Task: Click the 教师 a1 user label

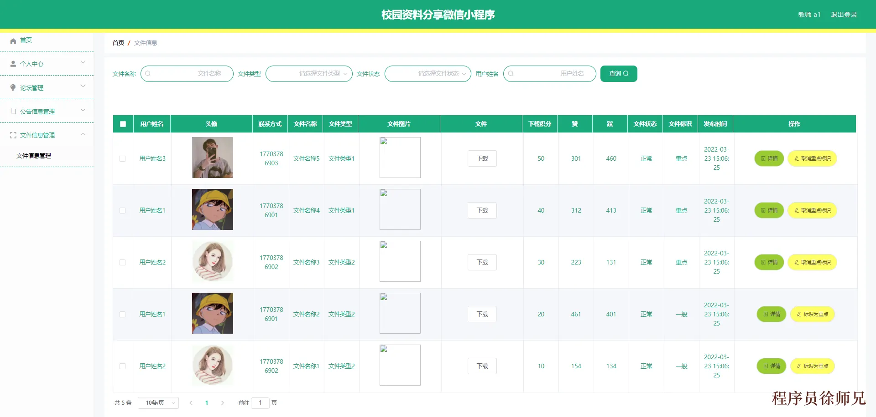Action: [809, 15]
